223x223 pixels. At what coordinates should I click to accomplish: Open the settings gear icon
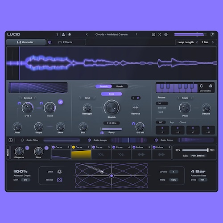pyautogui.click(x=166, y=34)
